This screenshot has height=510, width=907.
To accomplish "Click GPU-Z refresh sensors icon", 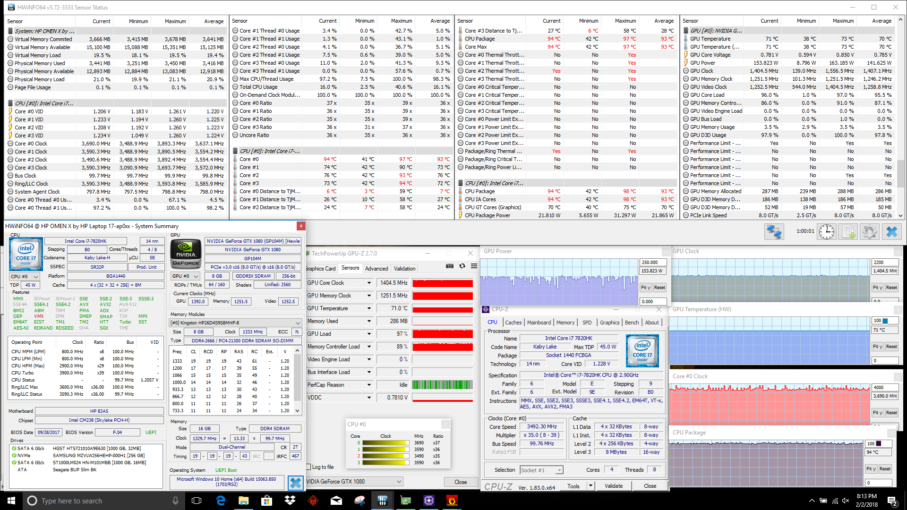I will [x=462, y=266].
